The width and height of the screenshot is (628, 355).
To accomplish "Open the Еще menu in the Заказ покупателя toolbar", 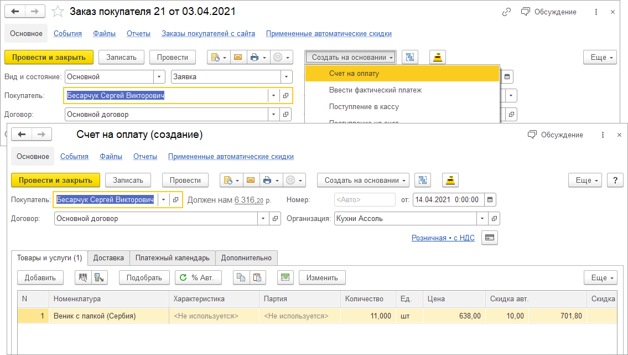I will tap(600, 57).
